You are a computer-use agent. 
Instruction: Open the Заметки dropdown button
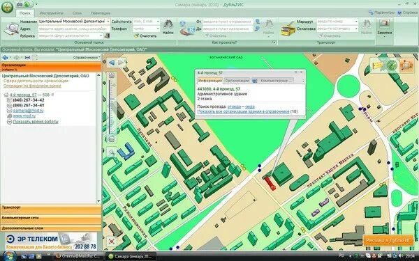click(x=384, y=28)
